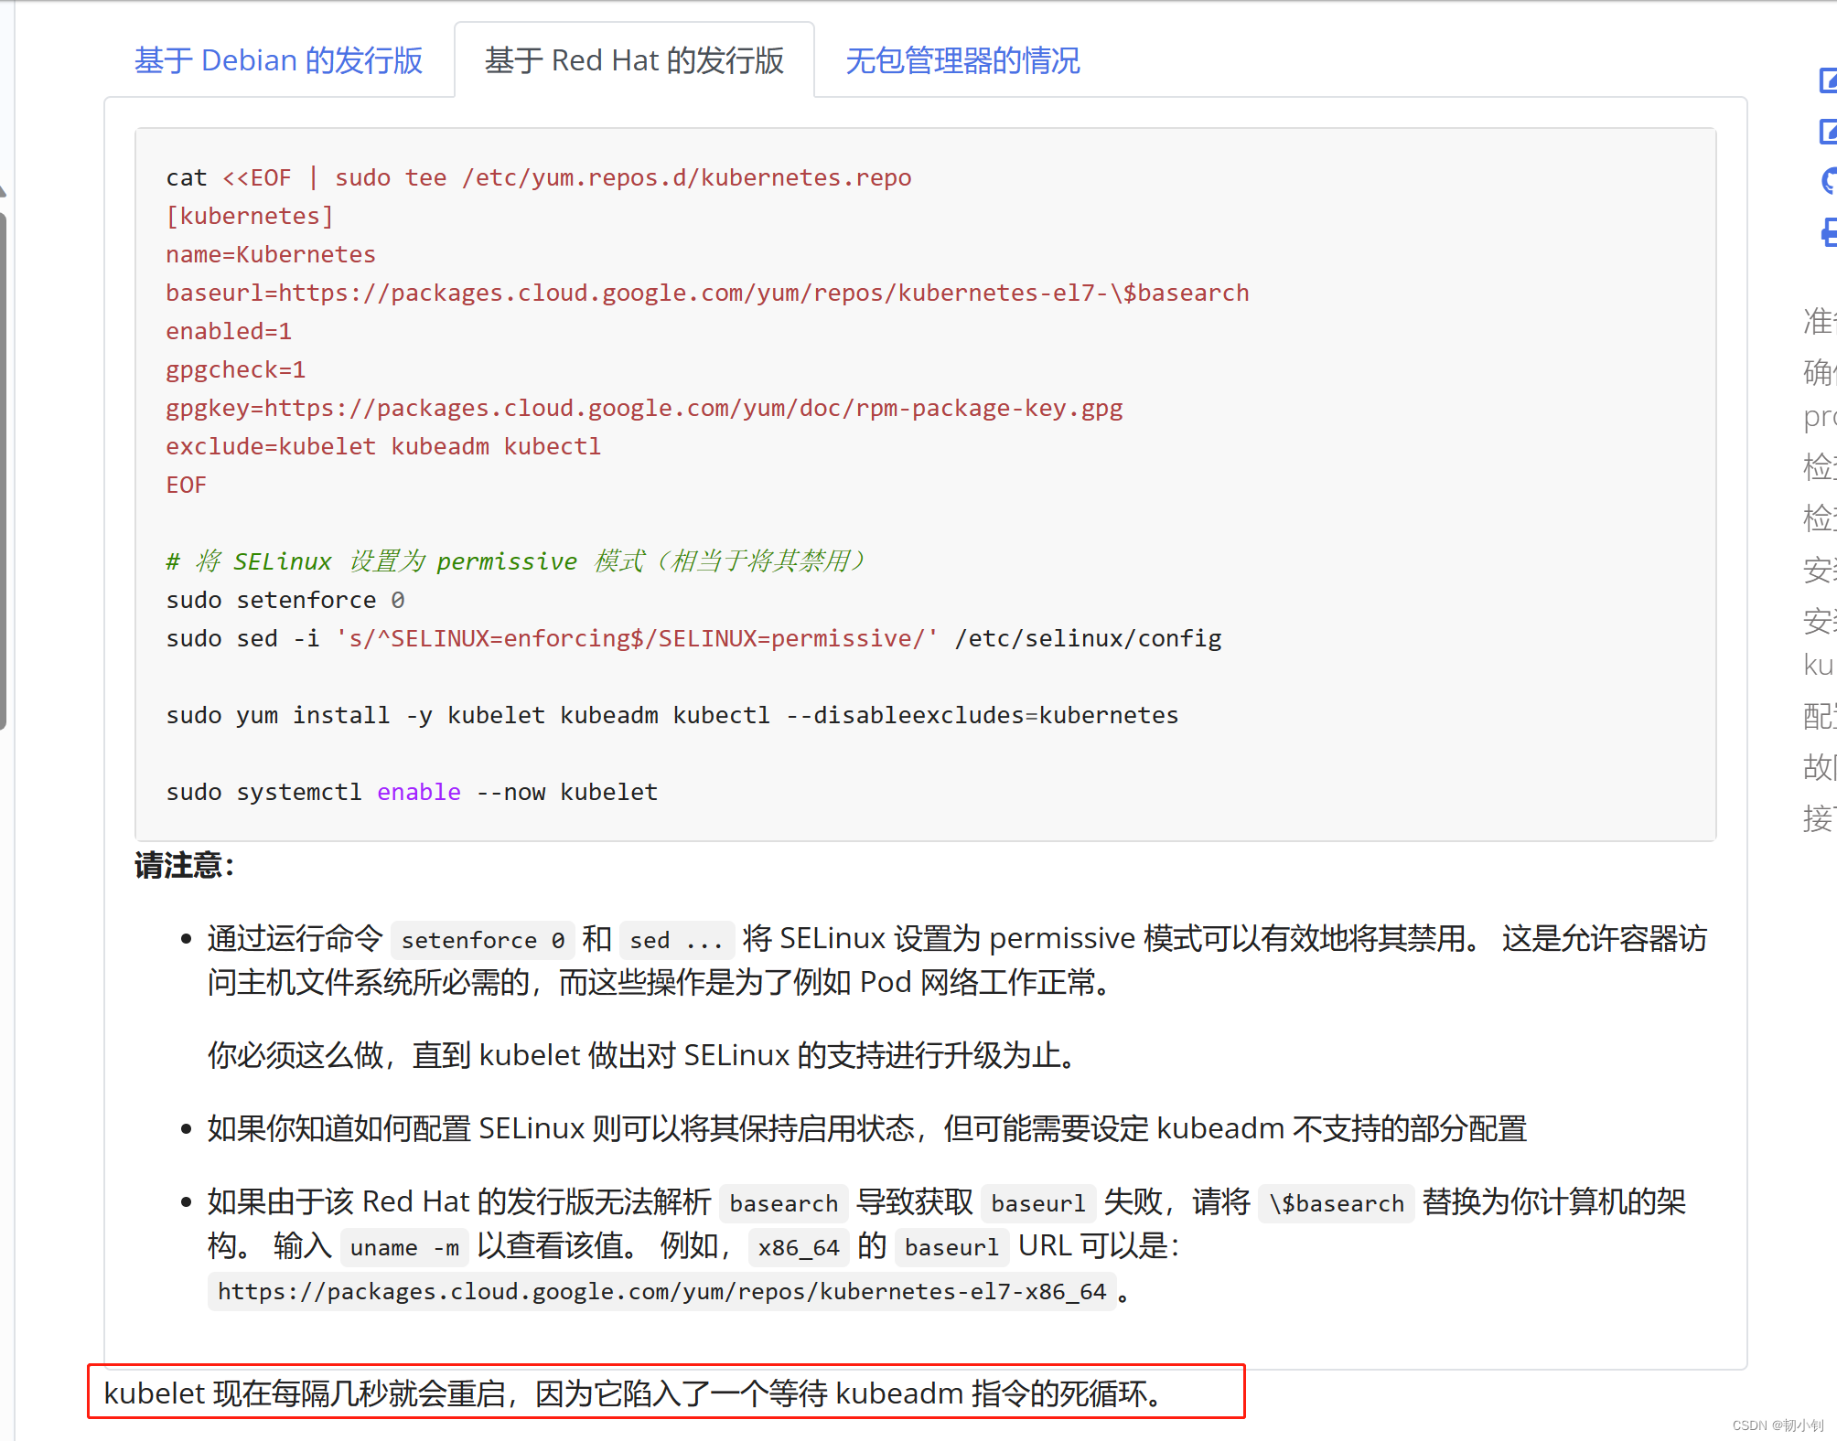Switch to 基于 Debian 的发行版 tab
This screenshot has width=1837, height=1441.
tap(278, 60)
